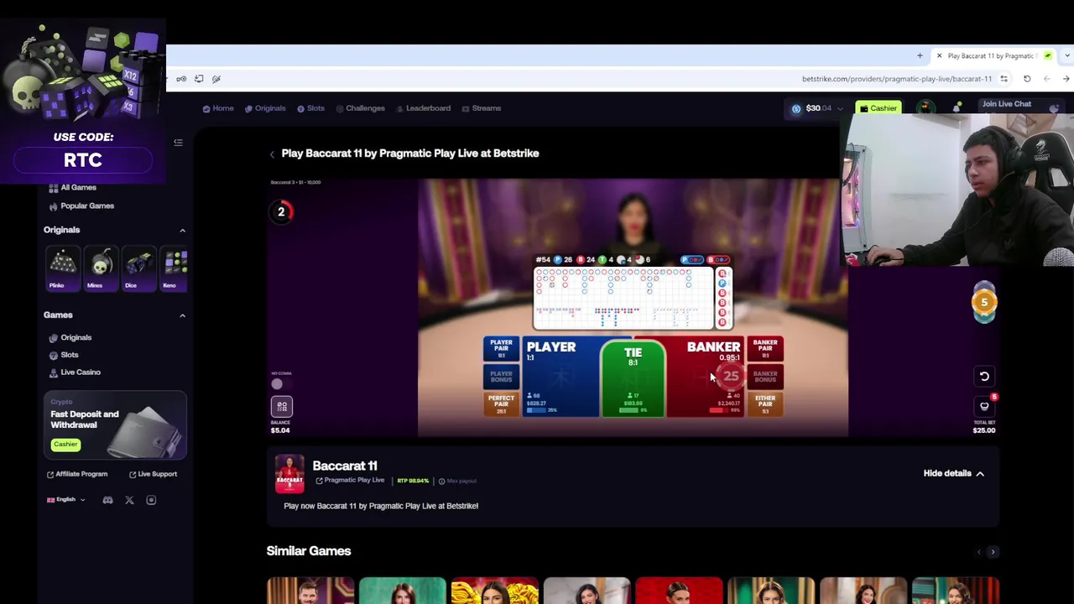Image resolution: width=1074 pixels, height=604 pixels.
Task: Click Cashier button in crypto banner
Action: (65, 445)
